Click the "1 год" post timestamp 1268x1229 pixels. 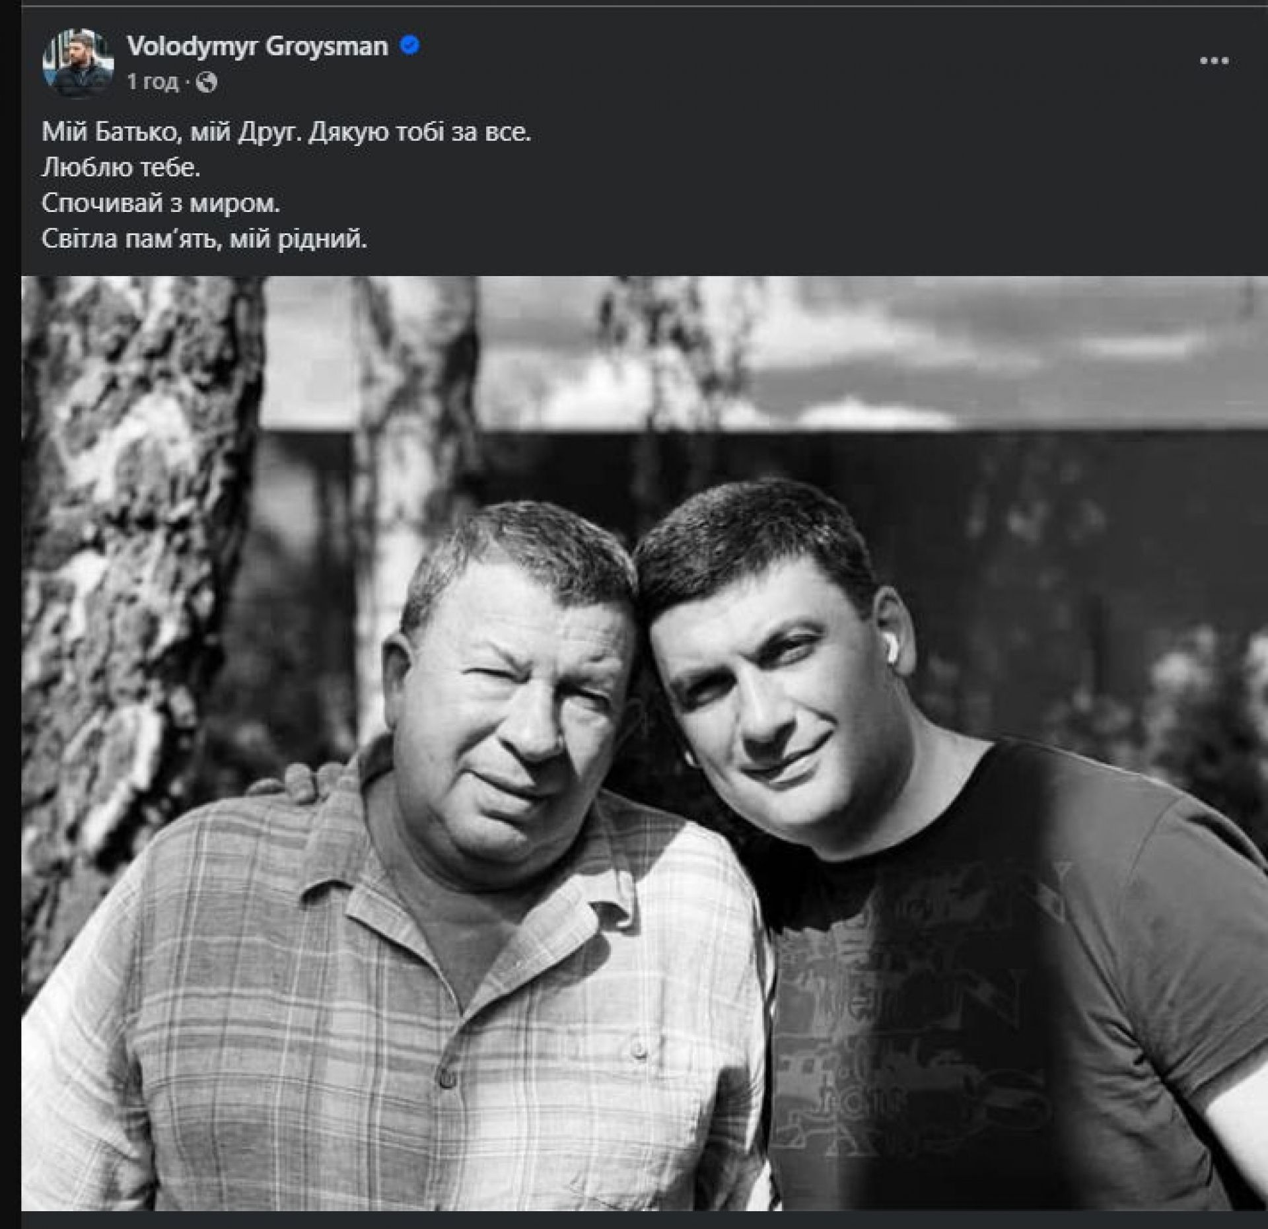point(153,83)
